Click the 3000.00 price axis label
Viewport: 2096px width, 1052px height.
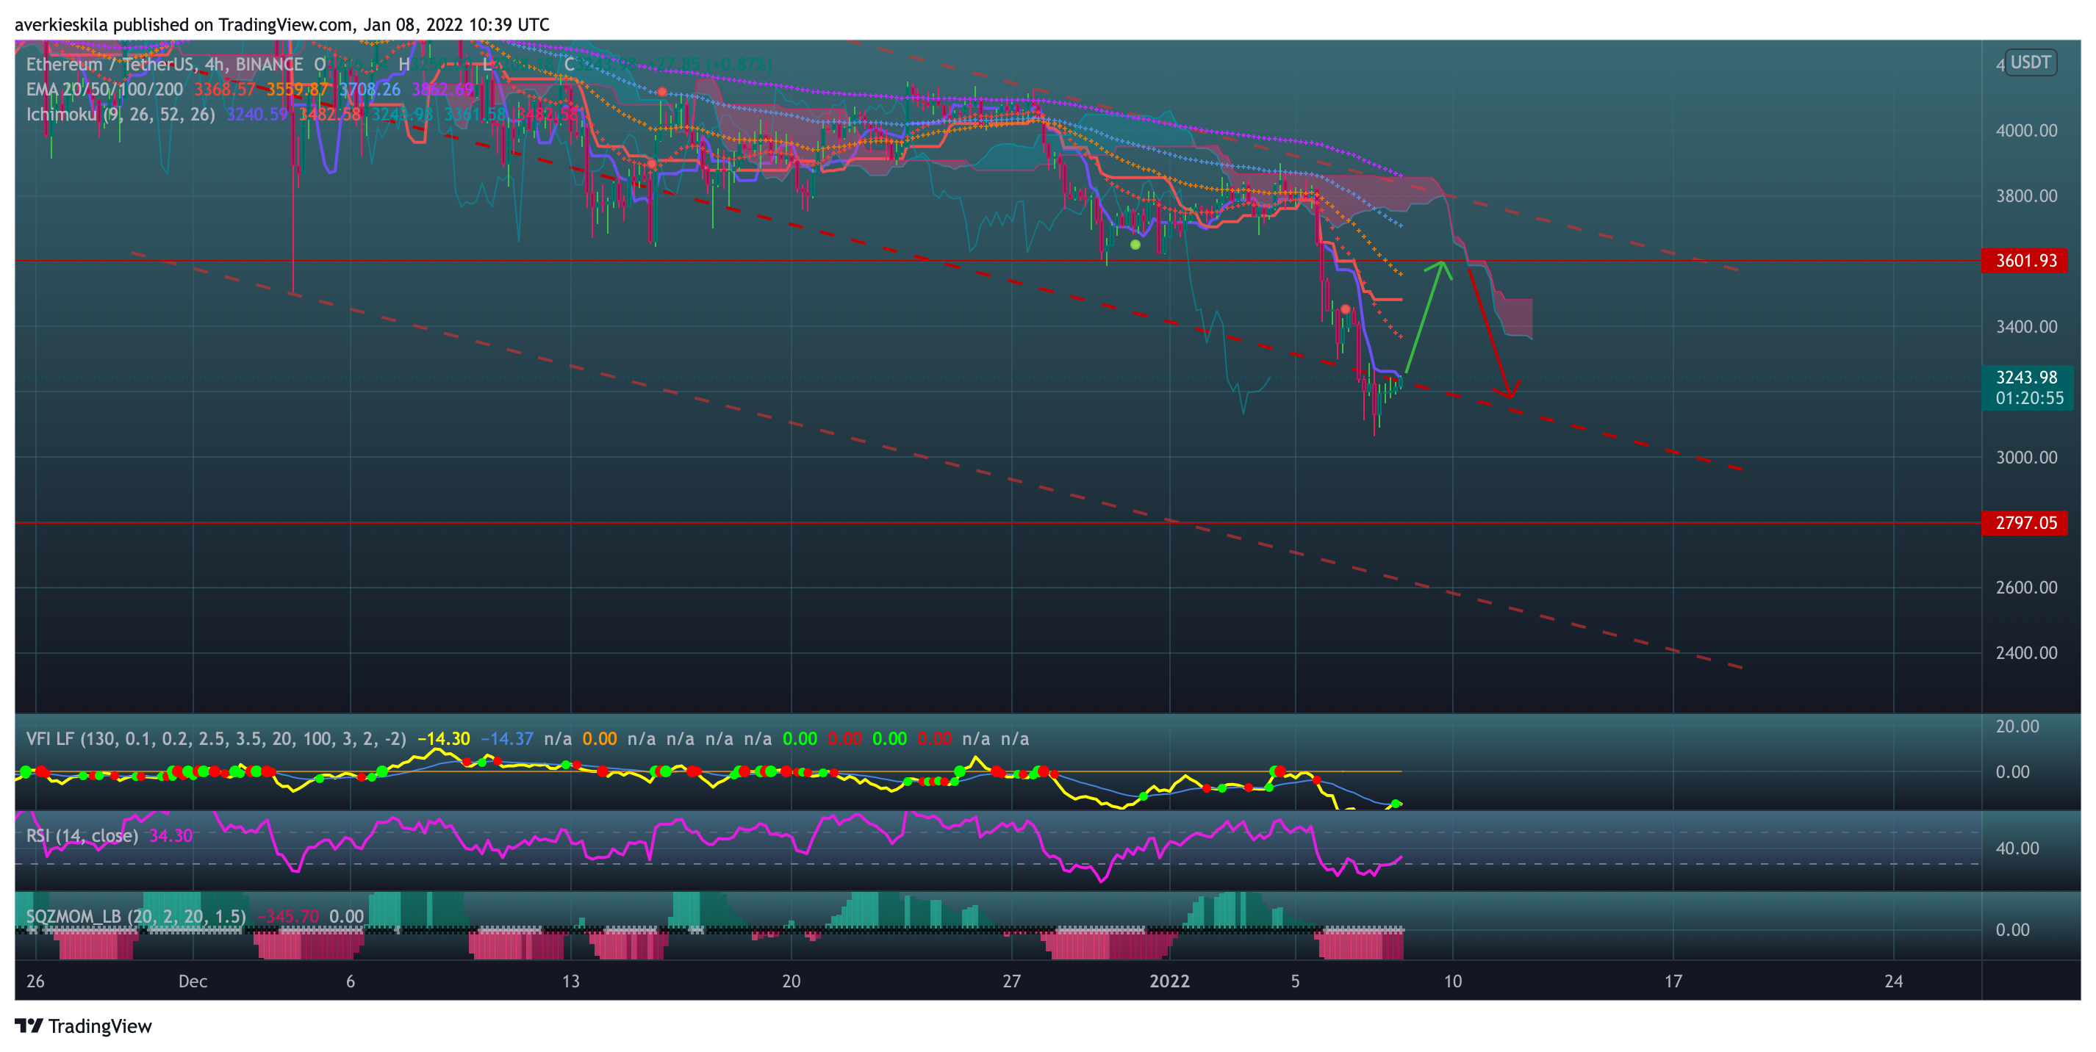coord(2026,457)
